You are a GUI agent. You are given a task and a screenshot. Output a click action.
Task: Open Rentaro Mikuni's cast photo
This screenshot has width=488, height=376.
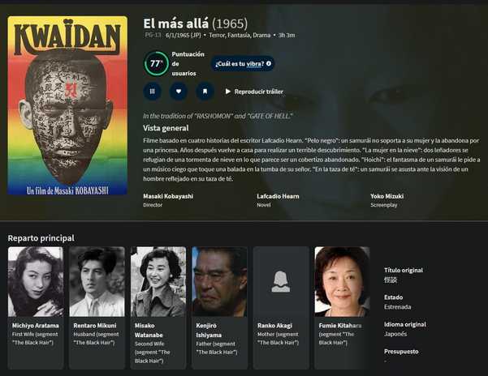coord(97,282)
